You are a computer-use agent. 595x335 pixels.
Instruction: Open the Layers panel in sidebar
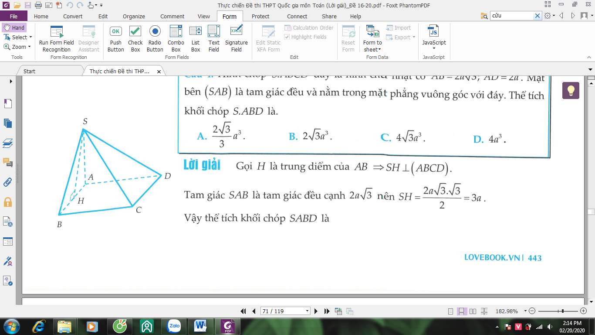point(8,143)
